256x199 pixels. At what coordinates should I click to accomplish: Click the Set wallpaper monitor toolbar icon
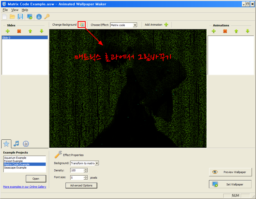pyautogui.click(x=30, y=17)
